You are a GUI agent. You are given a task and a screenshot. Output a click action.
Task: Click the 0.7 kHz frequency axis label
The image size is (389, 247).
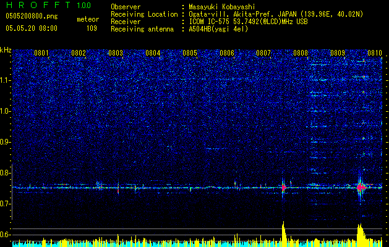[x=4, y=204]
